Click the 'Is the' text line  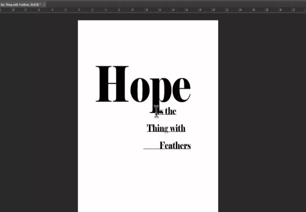[x=166, y=111]
